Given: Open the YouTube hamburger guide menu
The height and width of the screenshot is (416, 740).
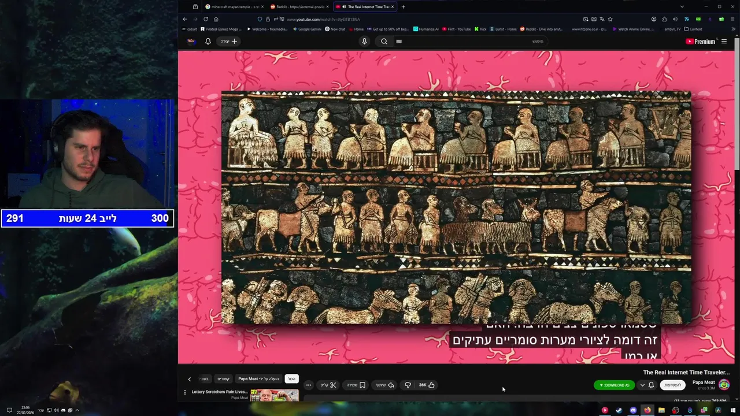Looking at the screenshot, I should coord(724,41).
